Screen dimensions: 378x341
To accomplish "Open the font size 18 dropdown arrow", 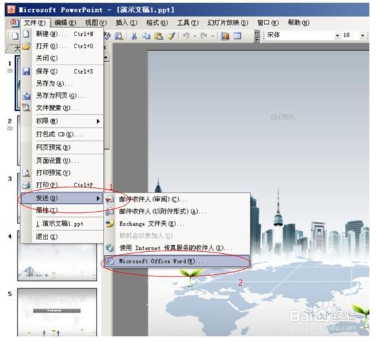I will 362,36.
